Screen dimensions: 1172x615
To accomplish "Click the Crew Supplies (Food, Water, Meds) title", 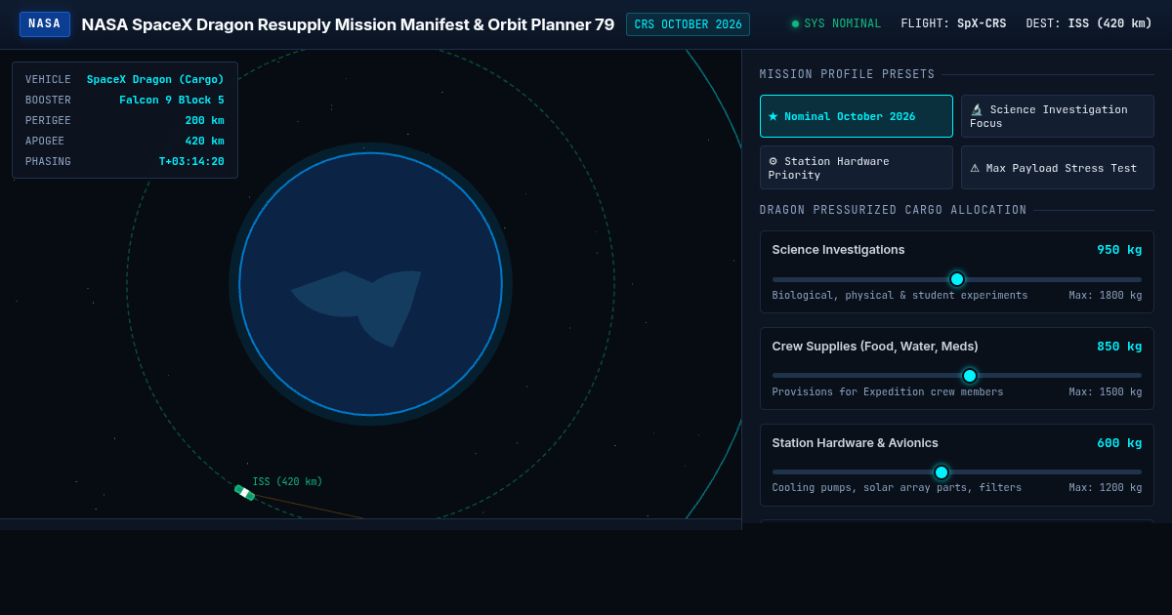I will (875, 347).
